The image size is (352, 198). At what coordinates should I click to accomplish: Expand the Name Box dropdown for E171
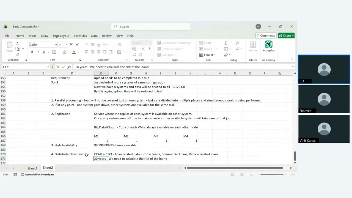(48, 67)
